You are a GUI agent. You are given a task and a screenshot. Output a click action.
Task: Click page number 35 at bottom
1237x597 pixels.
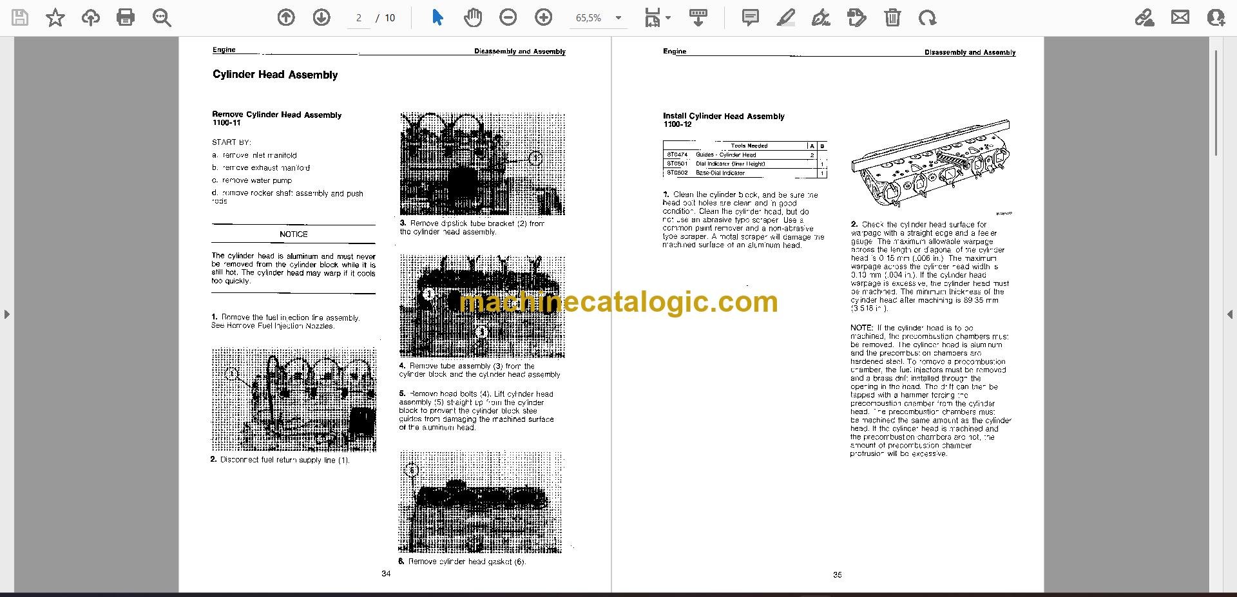click(x=837, y=575)
